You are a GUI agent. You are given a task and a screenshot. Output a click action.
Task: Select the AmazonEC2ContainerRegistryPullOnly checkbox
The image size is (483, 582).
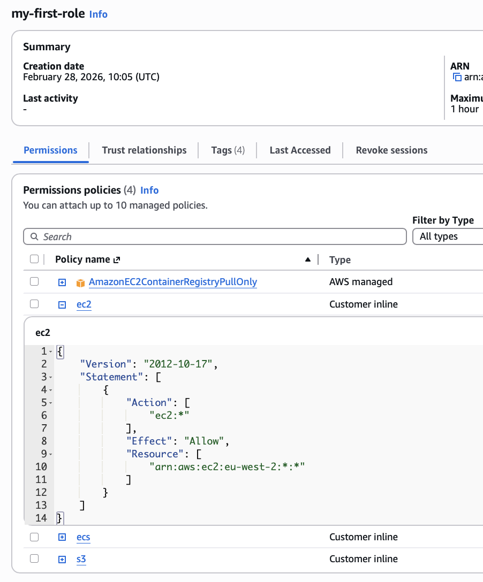(34, 281)
